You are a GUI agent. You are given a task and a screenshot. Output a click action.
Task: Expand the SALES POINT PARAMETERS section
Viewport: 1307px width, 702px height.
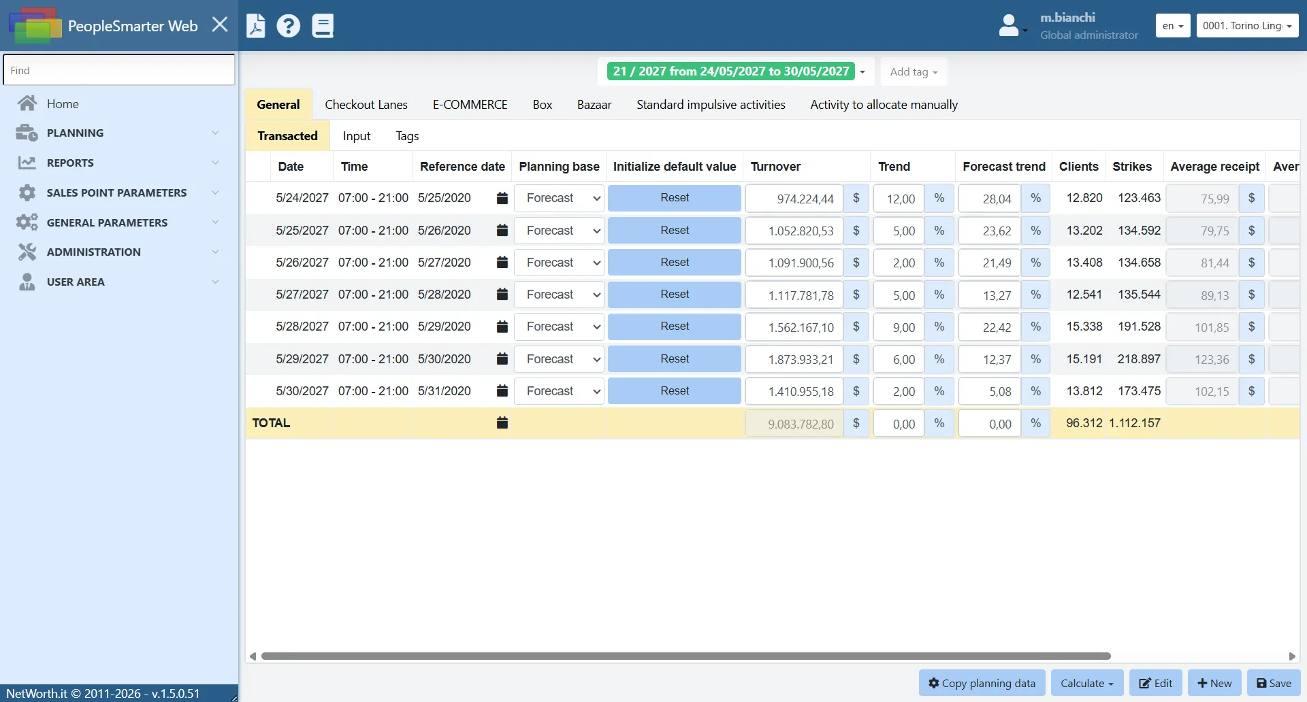(x=119, y=193)
